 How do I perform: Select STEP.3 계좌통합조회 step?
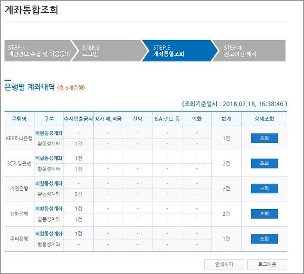(179, 51)
